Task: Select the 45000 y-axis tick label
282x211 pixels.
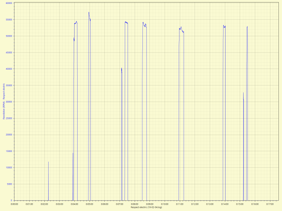Action: [8, 52]
